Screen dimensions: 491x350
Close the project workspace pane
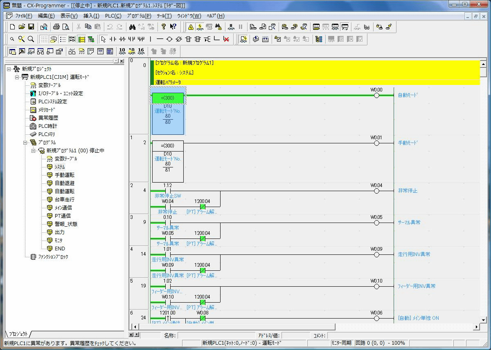pyautogui.click(x=122, y=61)
